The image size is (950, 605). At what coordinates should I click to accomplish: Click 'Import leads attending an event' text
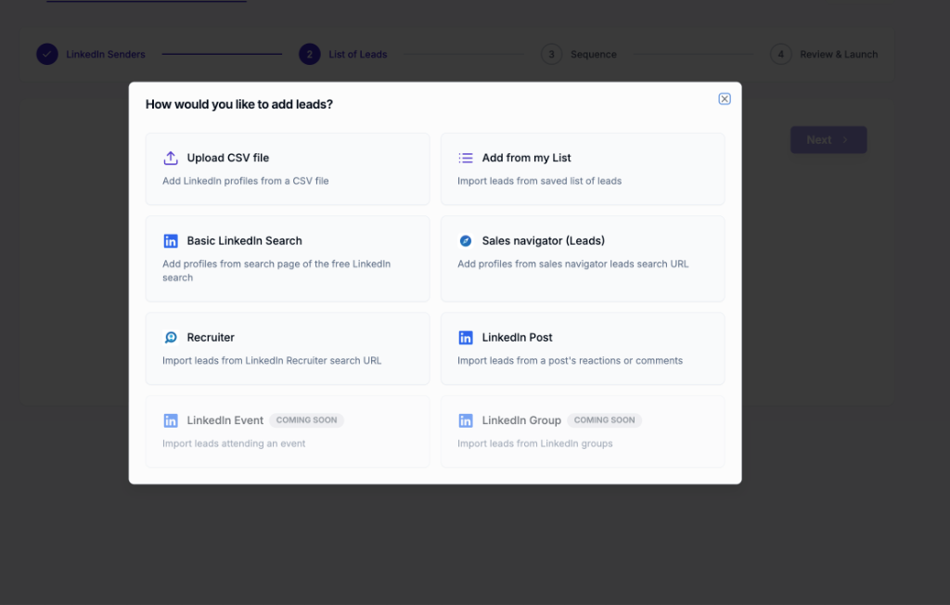pyautogui.click(x=234, y=444)
